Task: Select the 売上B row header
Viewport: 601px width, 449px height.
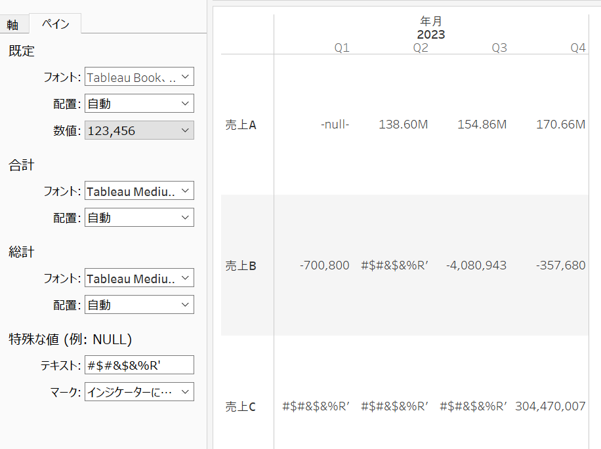Action: (240, 265)
